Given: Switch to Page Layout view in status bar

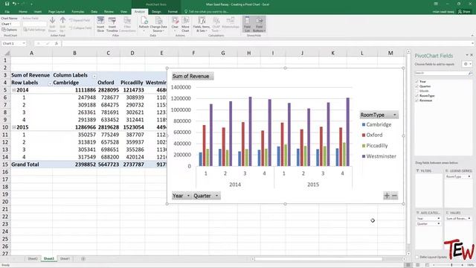Looking at the screenshot, I should [x=418, y=265].
